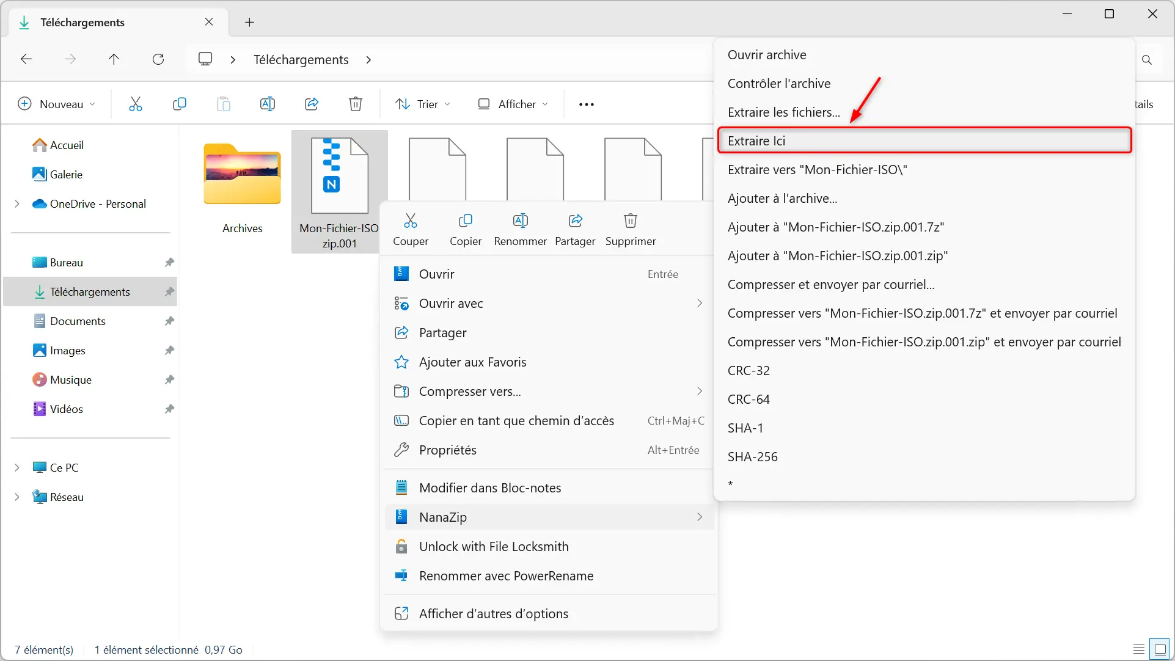Click the NanaZip submenu icon
This screenshot has height=661, width=1175.
(x=699, y=517)
